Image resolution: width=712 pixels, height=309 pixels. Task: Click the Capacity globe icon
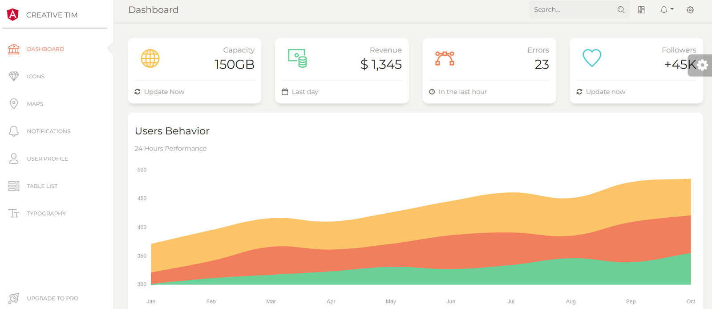coord(150,58)
